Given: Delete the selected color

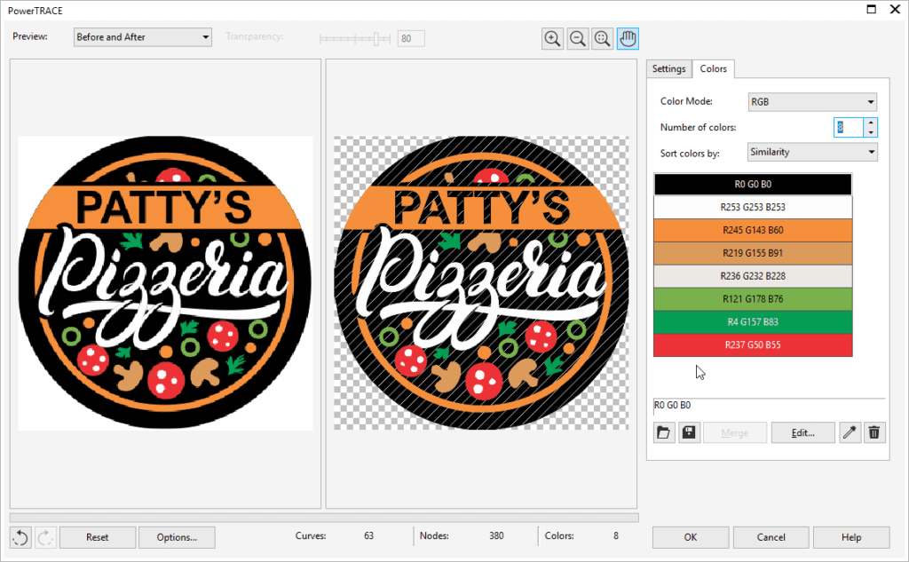Looking at the screenshot, I should [x=874, y=432].
